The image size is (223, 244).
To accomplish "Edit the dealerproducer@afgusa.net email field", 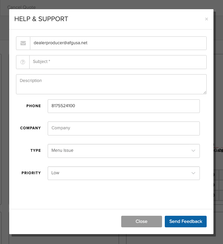I will (118, 43).
